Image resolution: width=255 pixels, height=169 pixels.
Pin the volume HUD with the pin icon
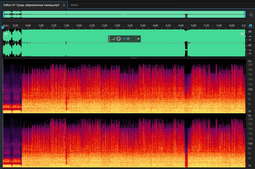point(138,39)
